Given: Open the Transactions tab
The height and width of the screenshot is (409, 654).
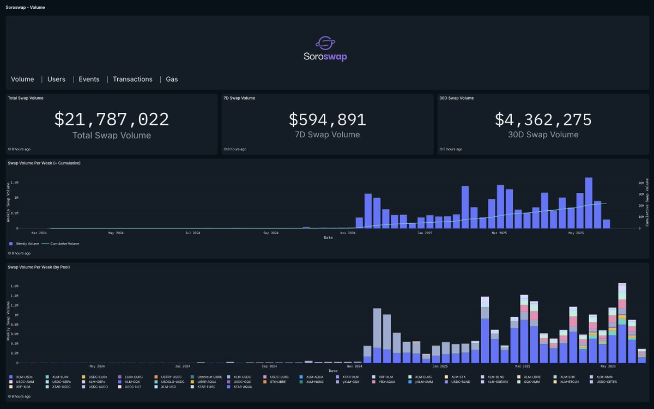Looking at the screenshot, I should [x=132, y=79].
